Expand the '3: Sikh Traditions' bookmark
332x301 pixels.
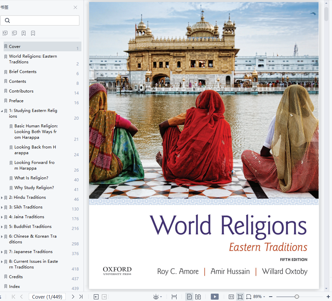pos(2,207)
